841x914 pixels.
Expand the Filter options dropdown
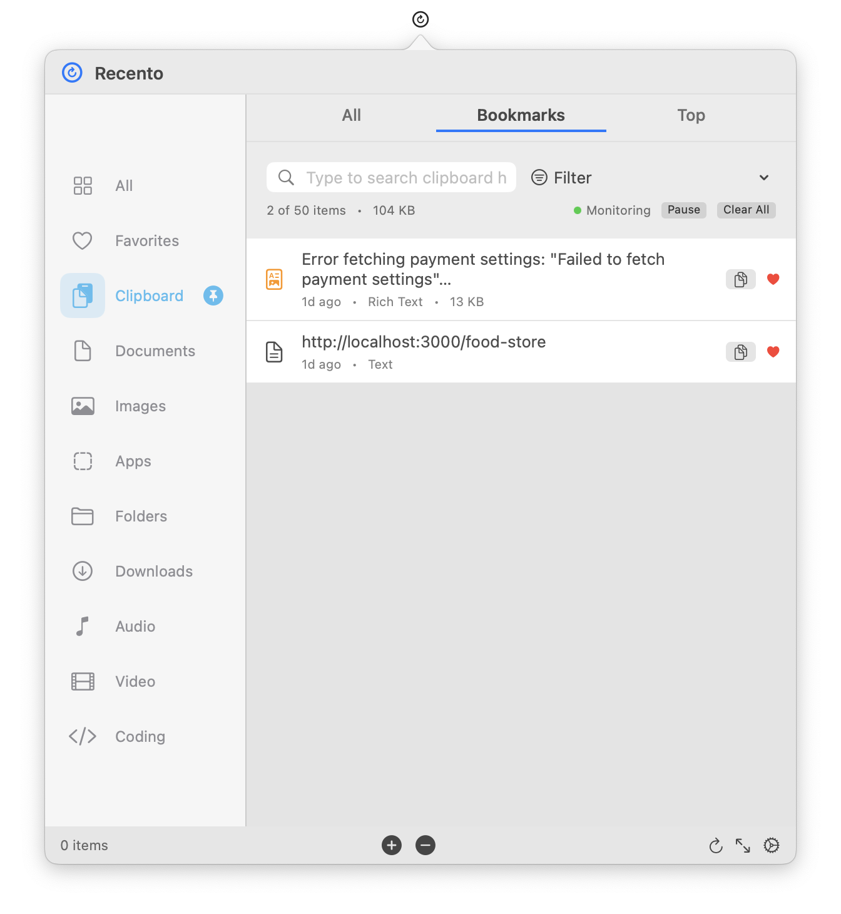[763, 178]
